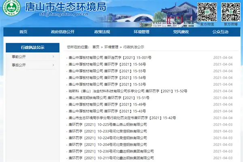Click 环境管理 in the breadcrumb path
Screen dimensions: 243x162
[x=111, y=47]
